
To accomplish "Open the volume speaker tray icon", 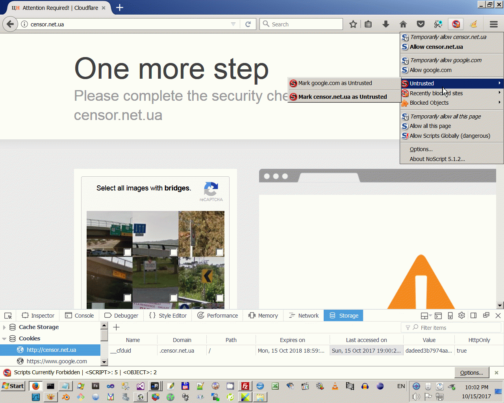I will coord(416,397).
